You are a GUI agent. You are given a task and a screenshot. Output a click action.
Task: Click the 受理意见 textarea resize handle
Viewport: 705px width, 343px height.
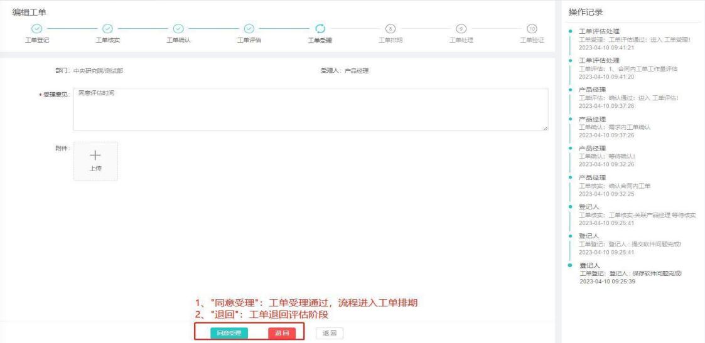(x=545, y=128)
